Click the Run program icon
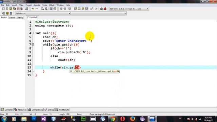This screenshot has width=217, height=122. pos(79,9)
